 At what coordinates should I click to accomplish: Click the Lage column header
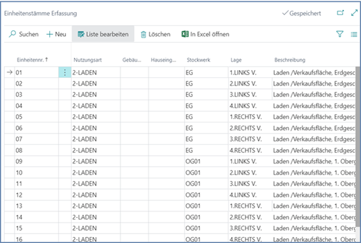236,60
